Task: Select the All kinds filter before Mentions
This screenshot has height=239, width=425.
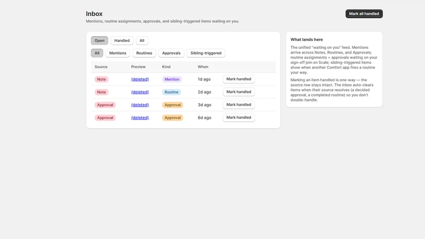Action: coord(97,53)
